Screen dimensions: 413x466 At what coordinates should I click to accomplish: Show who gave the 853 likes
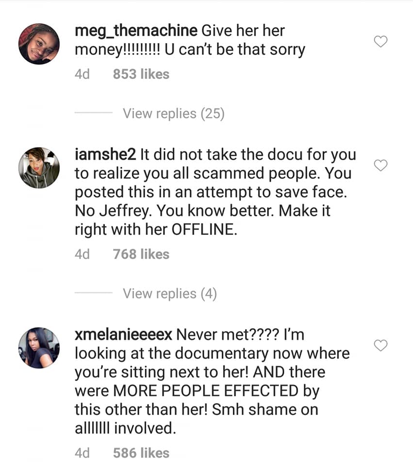141,74
